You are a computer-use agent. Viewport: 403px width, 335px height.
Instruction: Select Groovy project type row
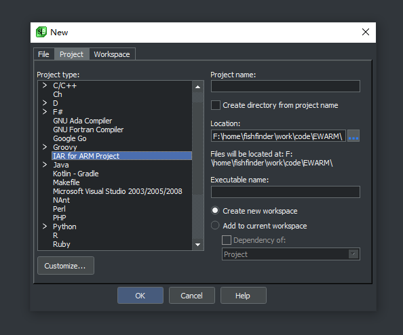pyautogui.click(x=65, y=147)
